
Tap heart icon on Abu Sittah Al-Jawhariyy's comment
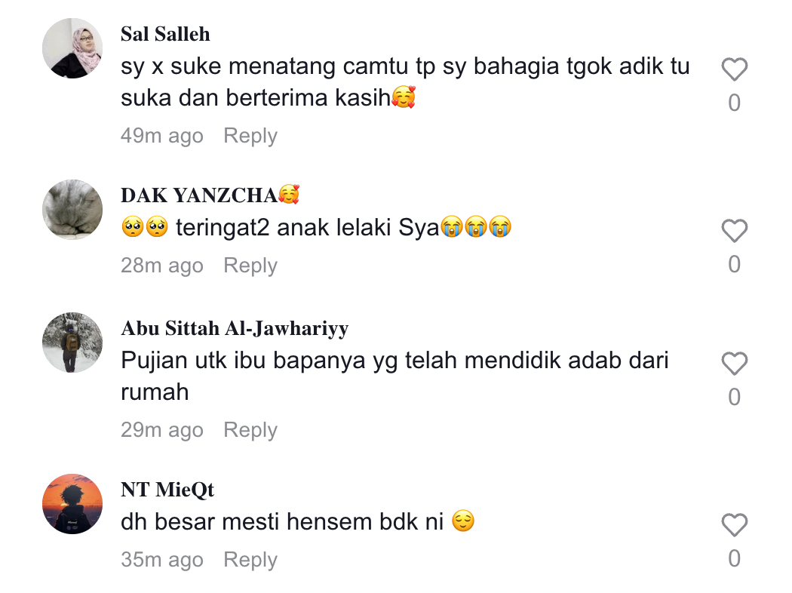[x=734, y=364]
